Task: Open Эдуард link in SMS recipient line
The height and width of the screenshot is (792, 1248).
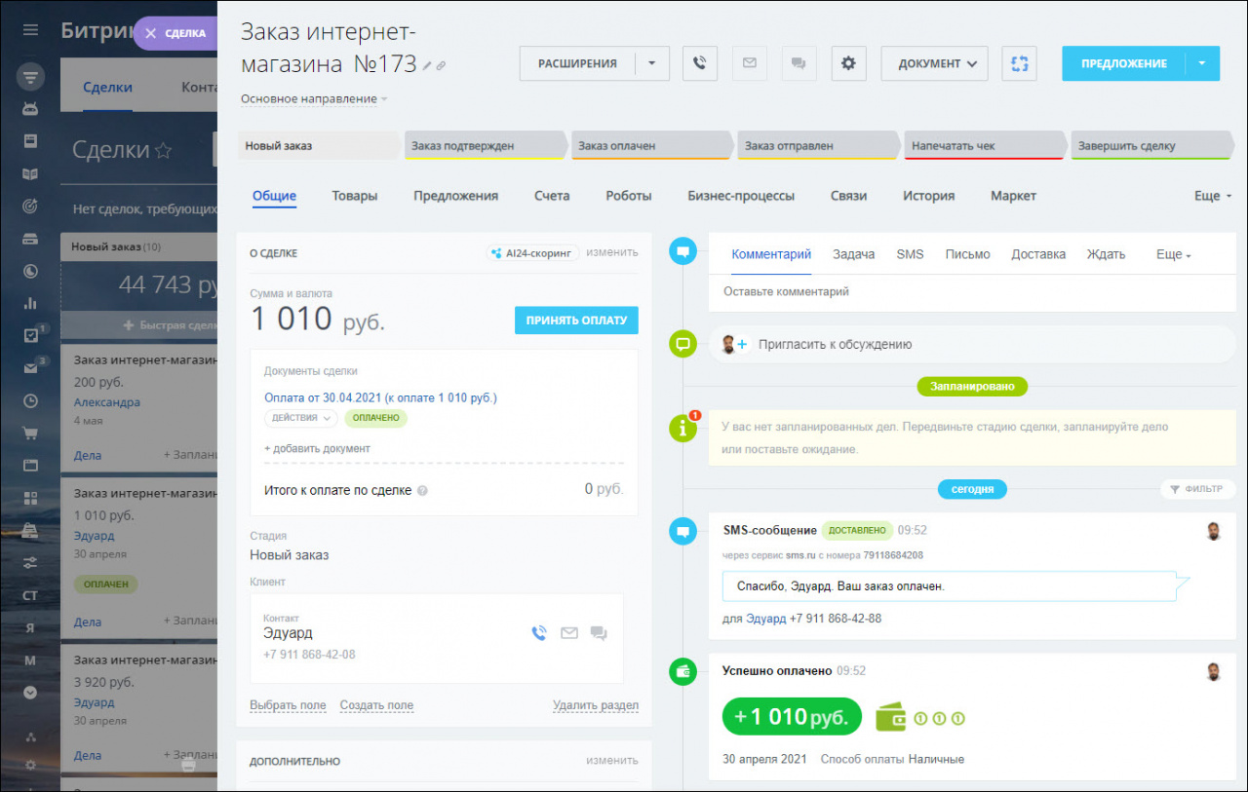Action: (x=765, y=619)
